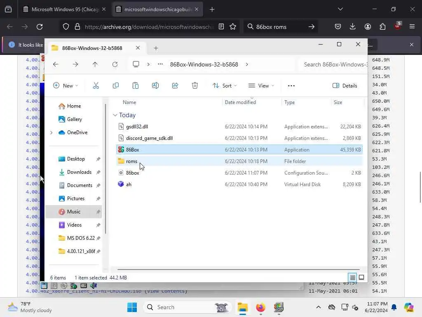
Task: Save page to Pocket in Firefox
Action: pos(338,27)
